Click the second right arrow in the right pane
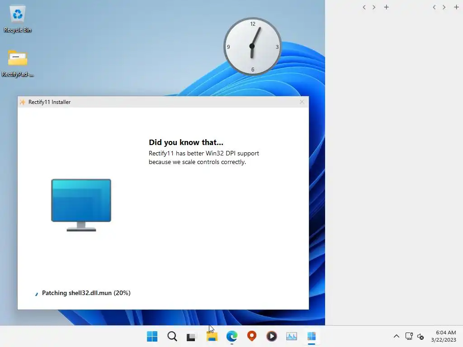463x347 pixels. pos(444,7)
